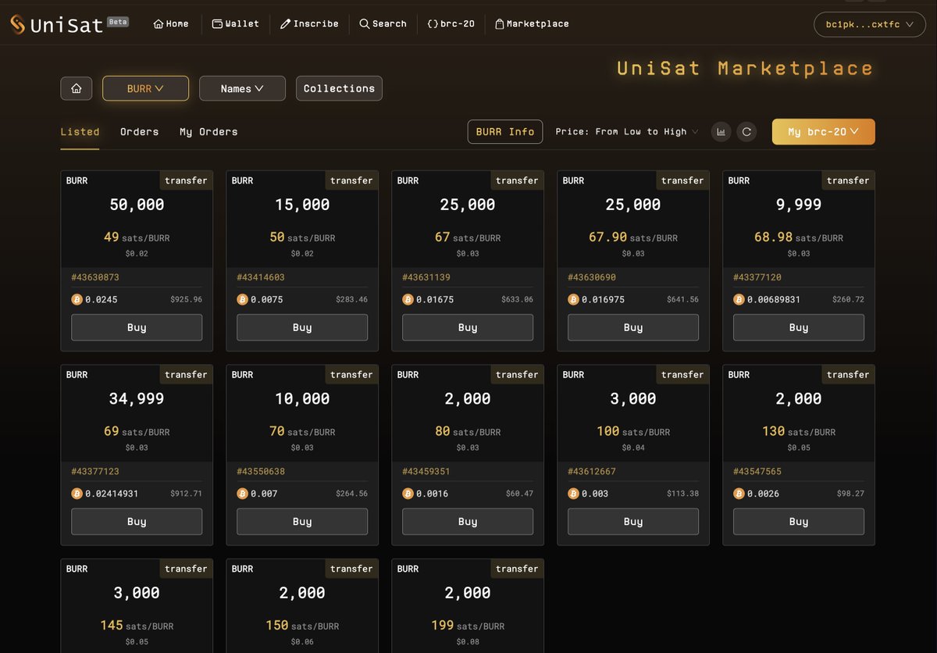937x653 pixels.
Task: Open inscription #43459351 link
Action: 426,472
